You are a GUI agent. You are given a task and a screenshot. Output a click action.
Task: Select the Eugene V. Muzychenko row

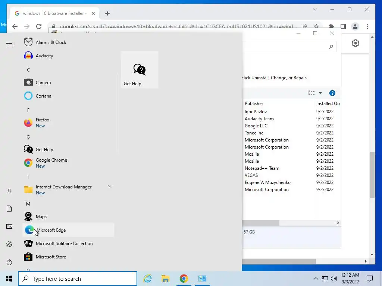pos(292,182)
